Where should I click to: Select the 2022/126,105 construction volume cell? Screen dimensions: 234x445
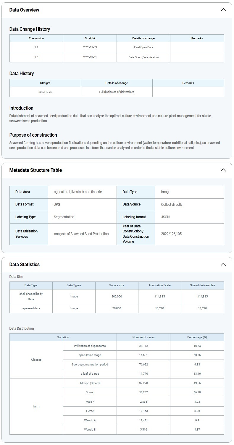click(171, 234)
